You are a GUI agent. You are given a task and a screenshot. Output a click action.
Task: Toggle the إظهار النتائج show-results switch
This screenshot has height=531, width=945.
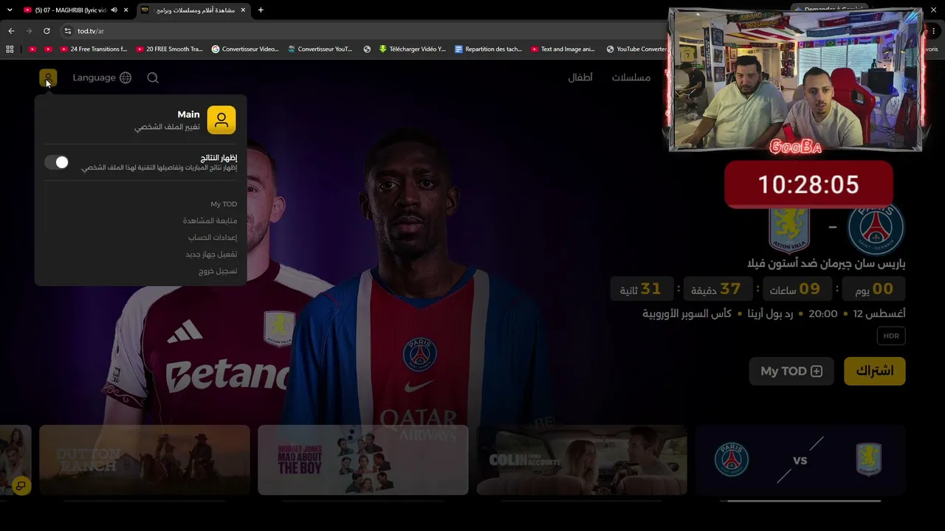pos(57,162)
